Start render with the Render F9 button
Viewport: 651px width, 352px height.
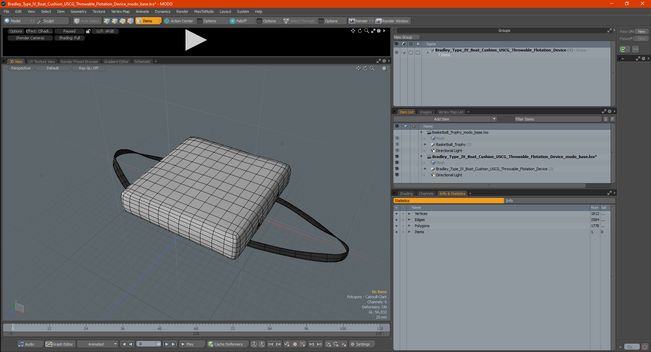click(361, 21)
